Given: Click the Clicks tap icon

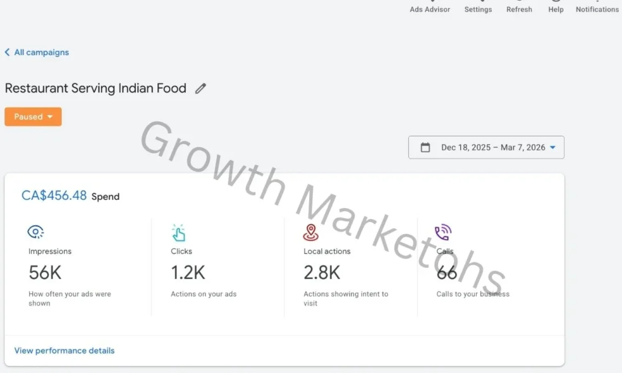Looking at the screenshot, I should [180, 232].
